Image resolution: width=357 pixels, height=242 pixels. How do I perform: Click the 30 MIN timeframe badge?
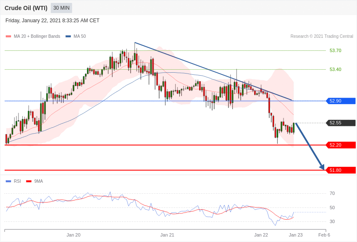coord(61,8)
